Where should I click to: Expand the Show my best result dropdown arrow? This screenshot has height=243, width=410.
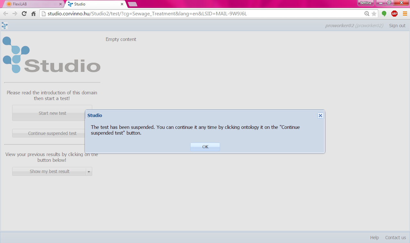89,171
